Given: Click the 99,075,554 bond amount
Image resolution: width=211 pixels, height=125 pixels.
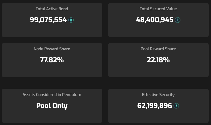Looking at the screenshot, I should coord(48,20).
